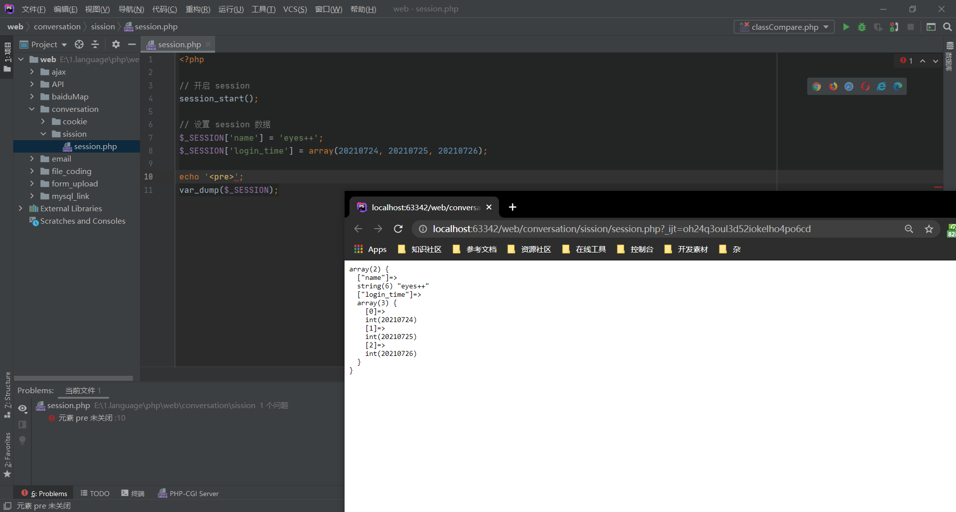Launch the preview in Microsoft Edge

coord(898,86)
